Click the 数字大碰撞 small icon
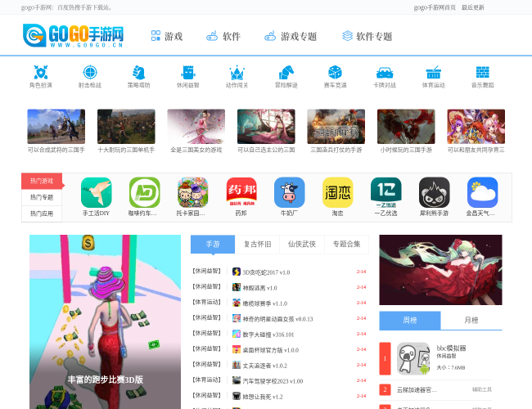This screenshot has width=532, height=409. [237, 334]
